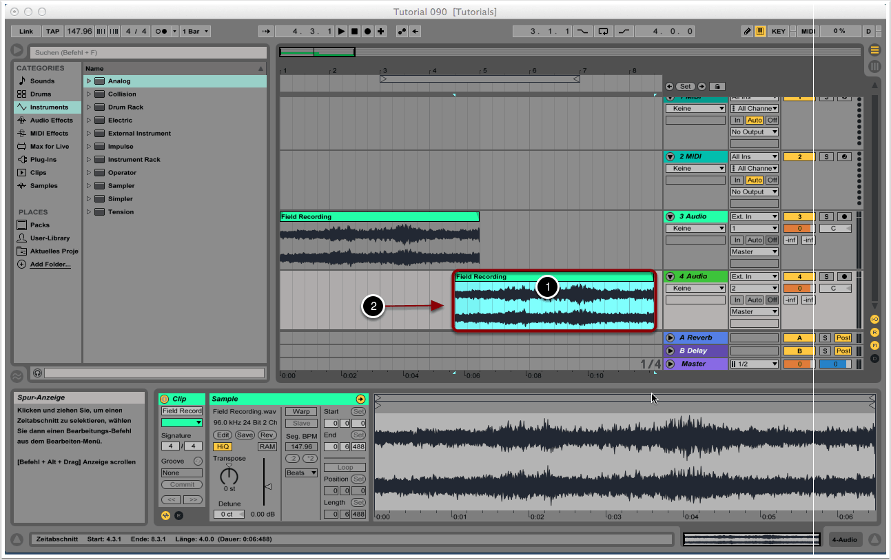
Task: Click the TAP tempo button
Action: (52, 32)
